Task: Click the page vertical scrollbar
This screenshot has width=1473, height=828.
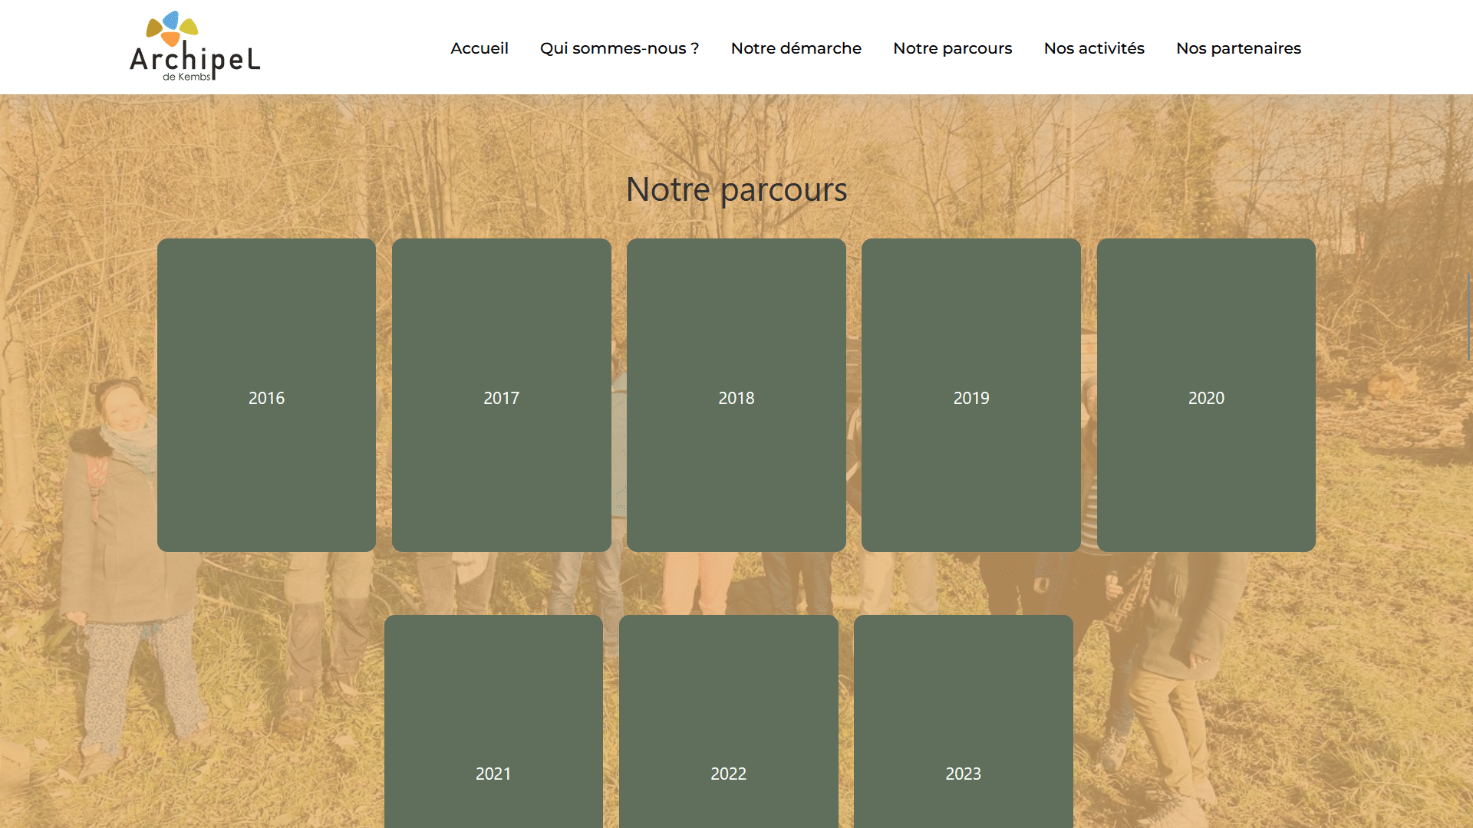Action: (x=1468, y=316)
